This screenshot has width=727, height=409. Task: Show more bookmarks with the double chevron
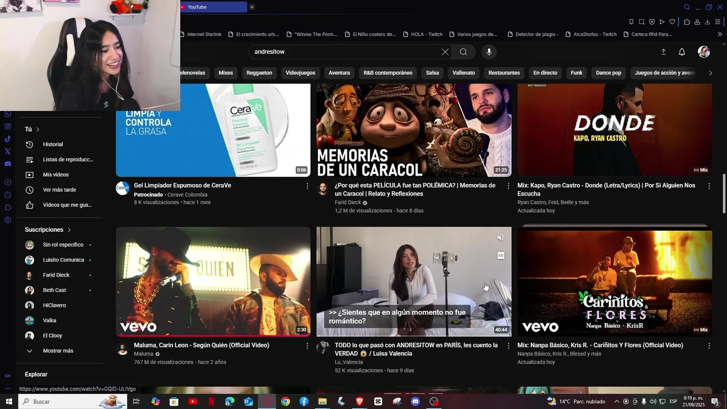pyautogui.click(x=720, y=34)
